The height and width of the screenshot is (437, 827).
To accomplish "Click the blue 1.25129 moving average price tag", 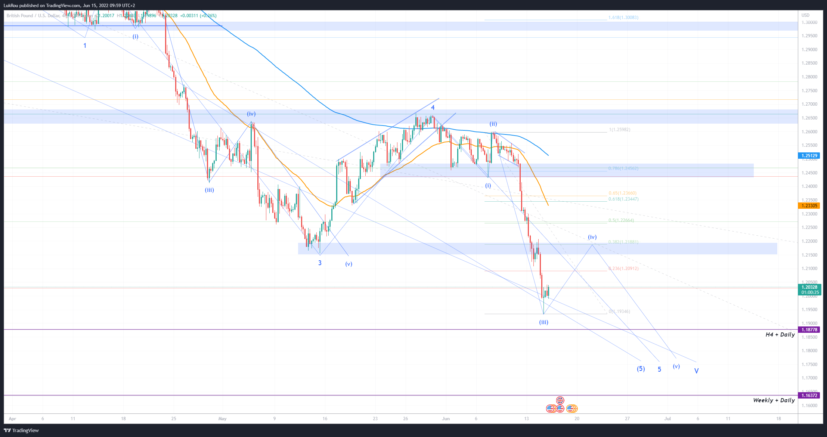I will tap(809, 156).
